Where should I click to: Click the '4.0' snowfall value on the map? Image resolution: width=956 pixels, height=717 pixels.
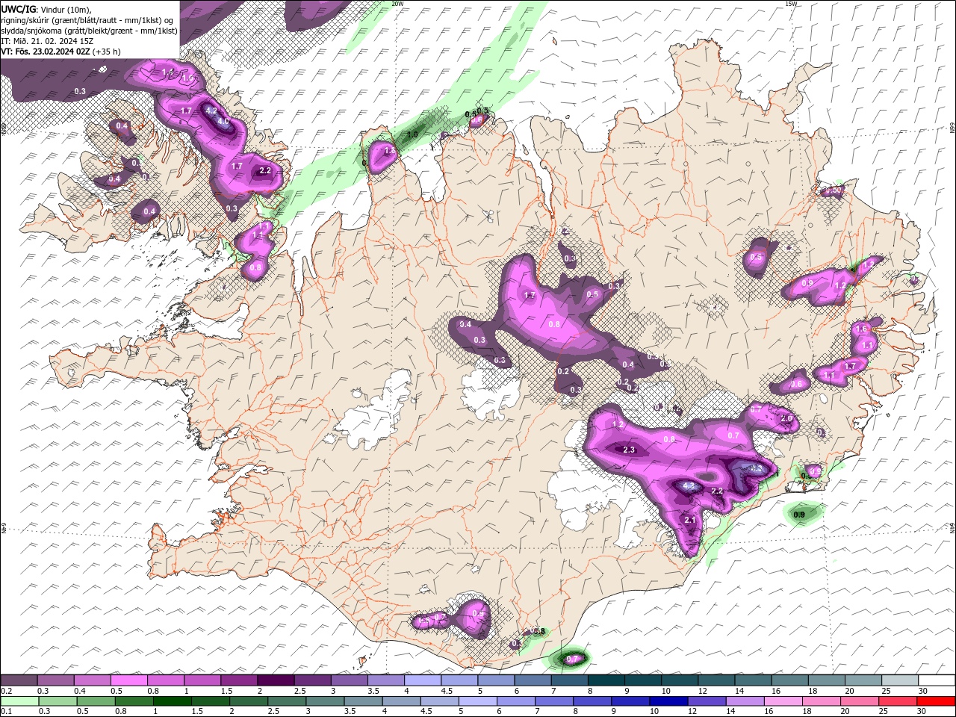(223, 121)
